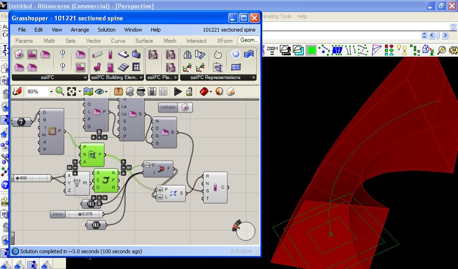458x269 pixels.
Task: Switch to the Intersect tab
Action: pos(196,41)
